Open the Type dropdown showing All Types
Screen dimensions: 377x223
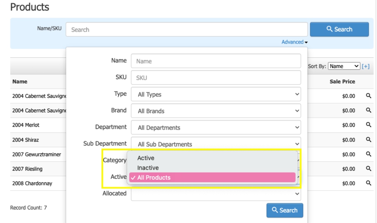(216, 94)
